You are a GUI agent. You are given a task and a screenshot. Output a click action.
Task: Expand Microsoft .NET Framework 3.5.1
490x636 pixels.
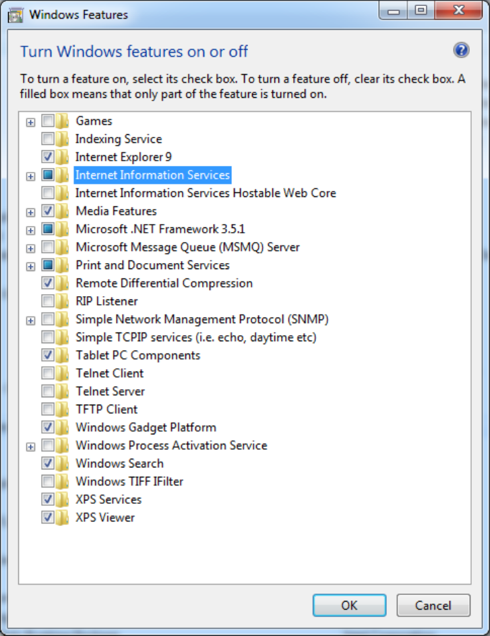(x=30, y=230)
